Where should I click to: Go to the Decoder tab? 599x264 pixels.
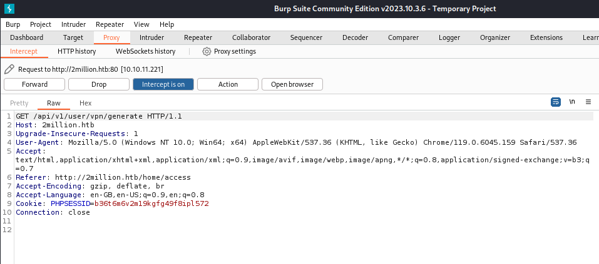tap(355, 37)
